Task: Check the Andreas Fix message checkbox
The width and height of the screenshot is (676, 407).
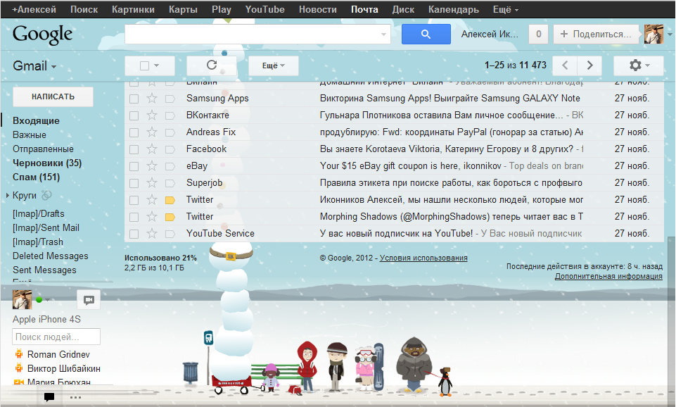Action: click(134, 132)
